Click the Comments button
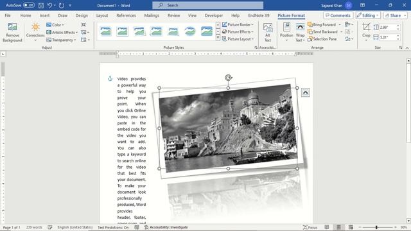 click(338, 15)
